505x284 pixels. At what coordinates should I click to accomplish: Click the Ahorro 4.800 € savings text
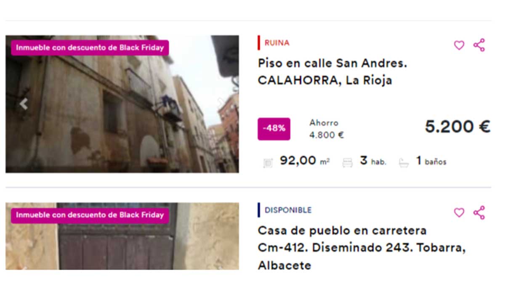click(327, 129)
